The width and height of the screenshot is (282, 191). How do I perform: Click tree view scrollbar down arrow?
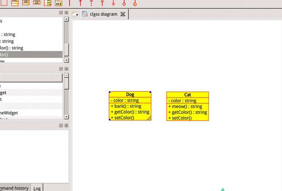pyautogui.click(x=66, y=60)
